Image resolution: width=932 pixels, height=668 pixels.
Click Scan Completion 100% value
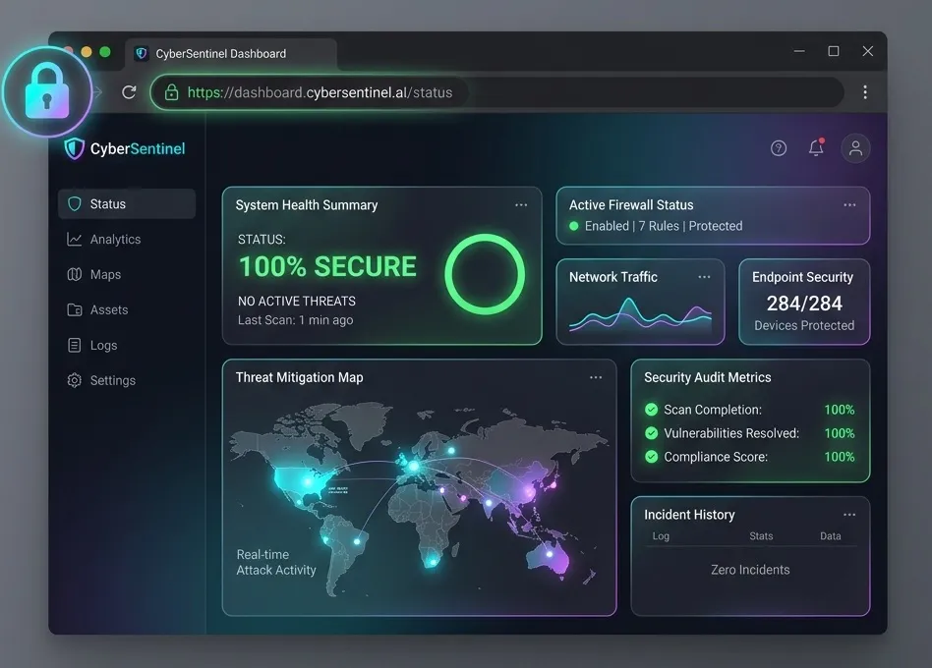pyautogui.click(x=840, y=410)
